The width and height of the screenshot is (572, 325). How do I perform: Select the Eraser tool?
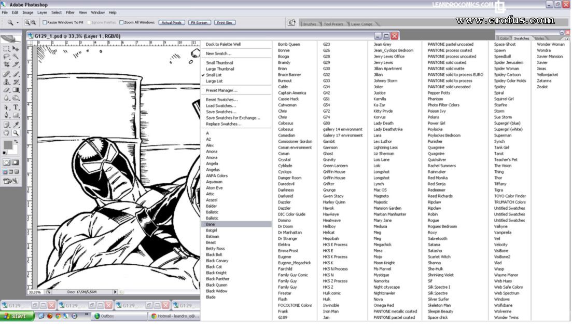pos(7,90)
